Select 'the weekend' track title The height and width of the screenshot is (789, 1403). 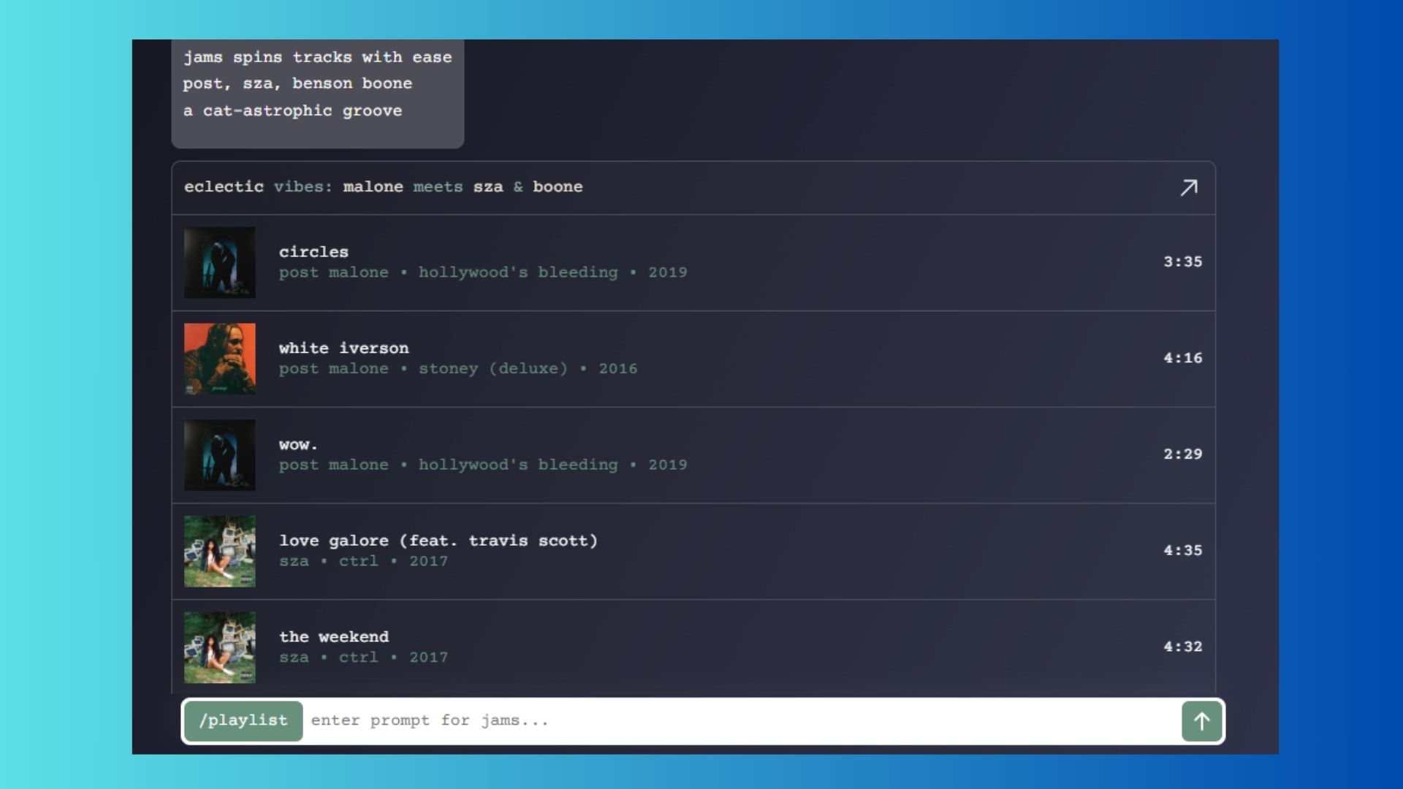tap(333, 637)
